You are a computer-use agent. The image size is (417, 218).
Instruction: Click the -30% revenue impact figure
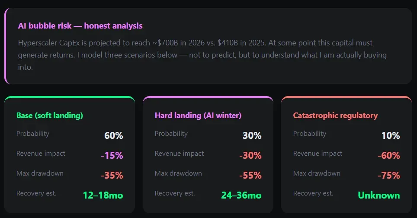click(x=250, y=155)
